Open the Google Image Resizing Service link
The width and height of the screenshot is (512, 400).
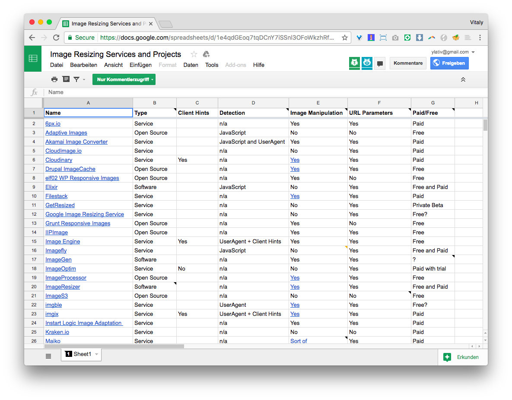(x=85, y=214)
